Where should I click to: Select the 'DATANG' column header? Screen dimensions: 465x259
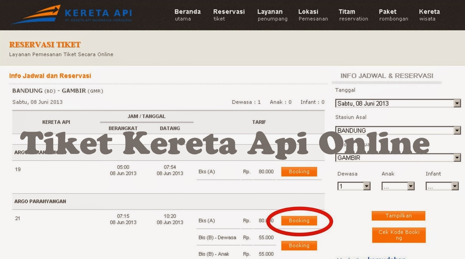170,128
